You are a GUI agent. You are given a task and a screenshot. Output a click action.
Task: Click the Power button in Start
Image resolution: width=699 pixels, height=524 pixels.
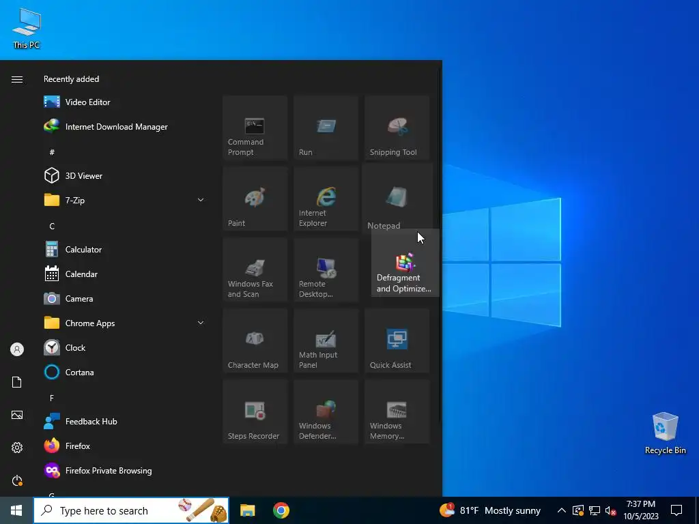(x=17, y=480)
